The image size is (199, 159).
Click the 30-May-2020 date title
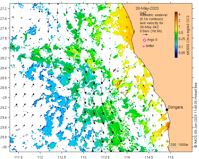pos(147,8)
